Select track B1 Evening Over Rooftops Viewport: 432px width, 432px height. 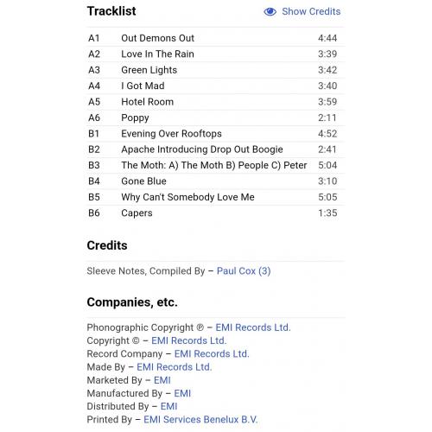tap(216, 134)
